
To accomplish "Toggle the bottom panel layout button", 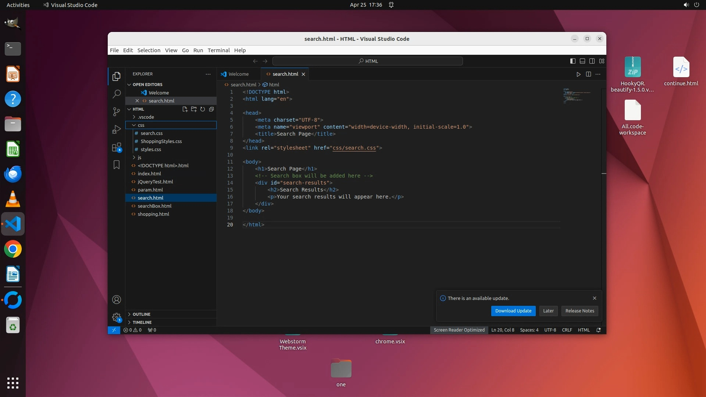I will tap(582, 61).
